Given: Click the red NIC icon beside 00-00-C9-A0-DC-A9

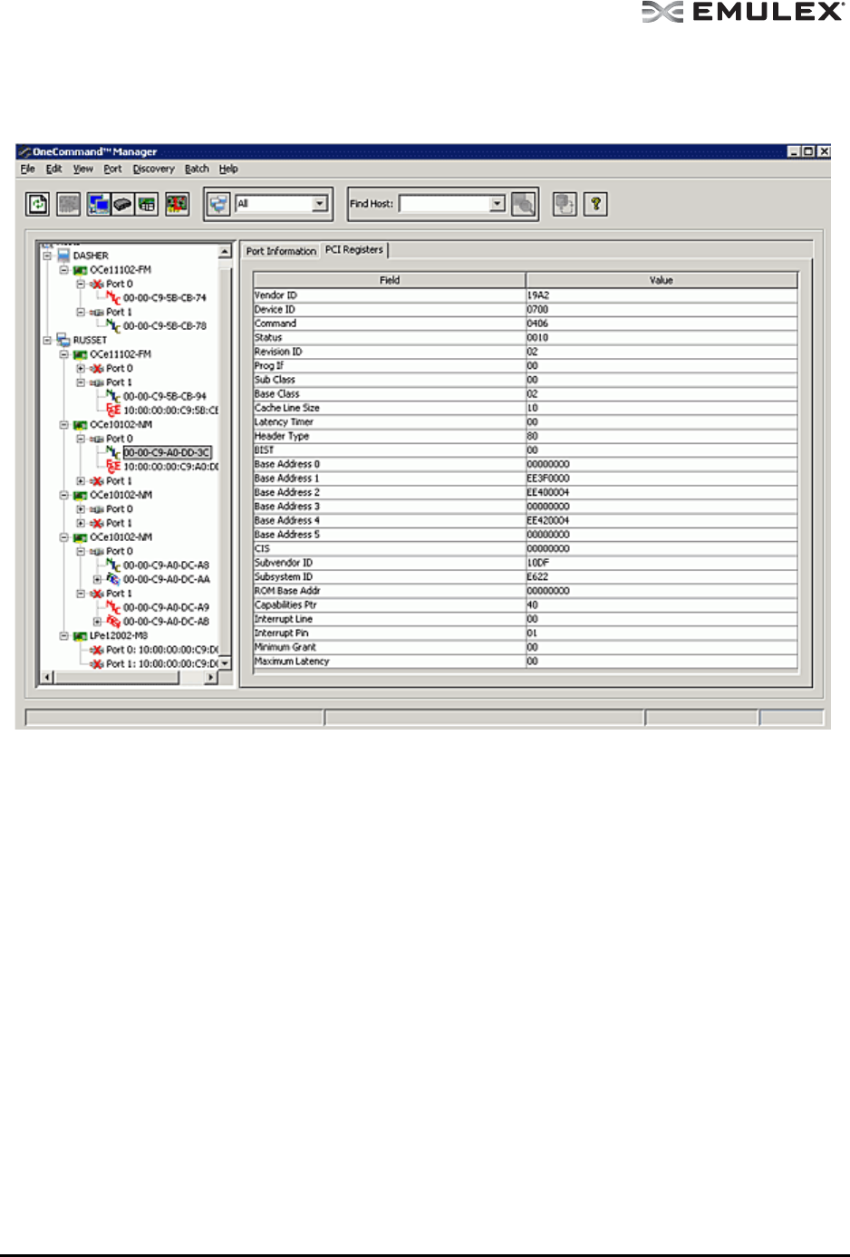Looking at the screenshot, I should coord(113,607).
